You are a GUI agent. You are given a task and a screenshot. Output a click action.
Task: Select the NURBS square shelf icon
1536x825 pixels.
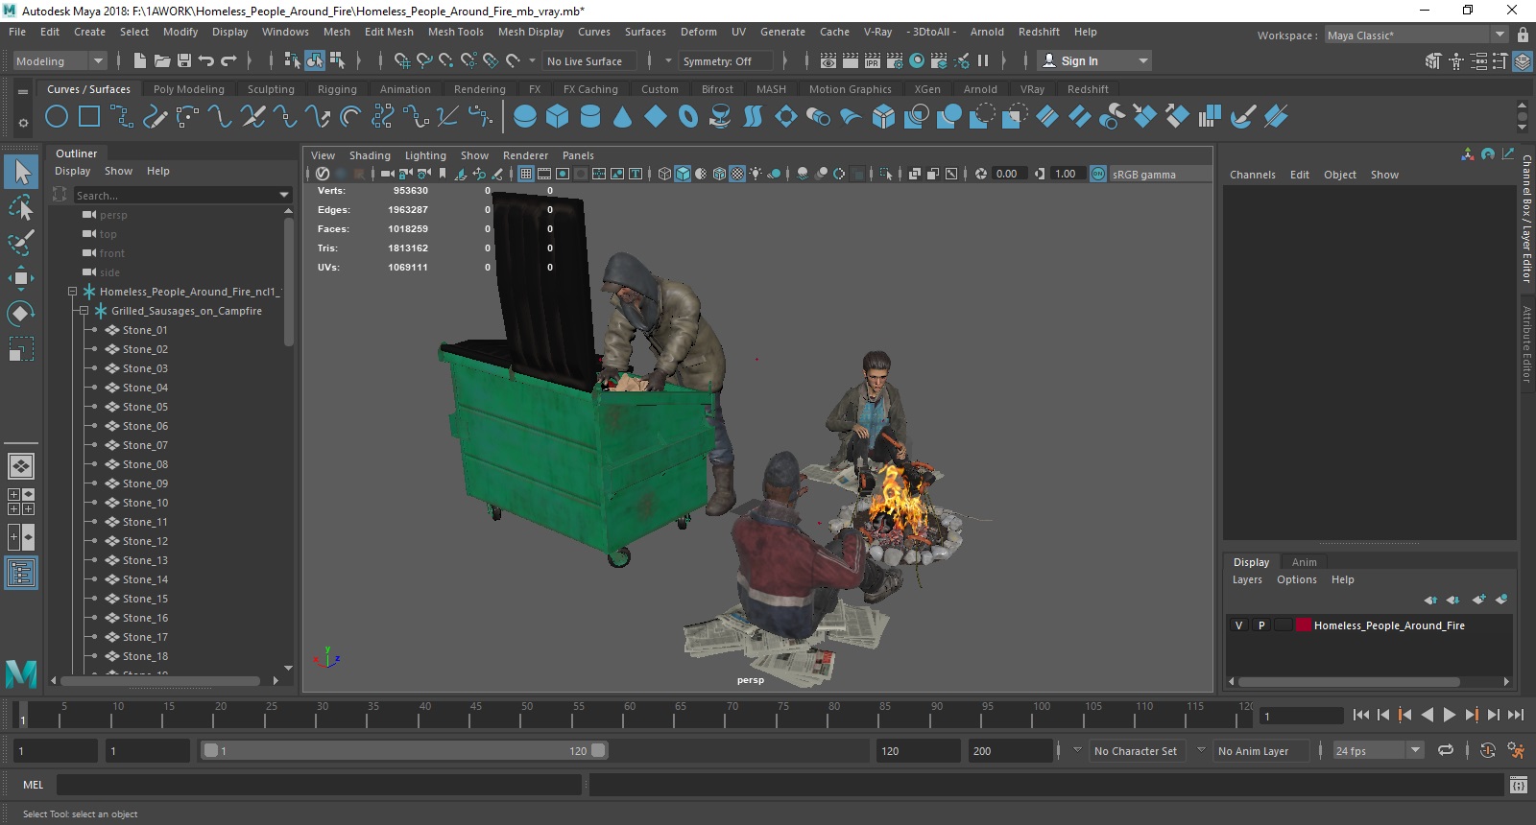click(89, 117)
